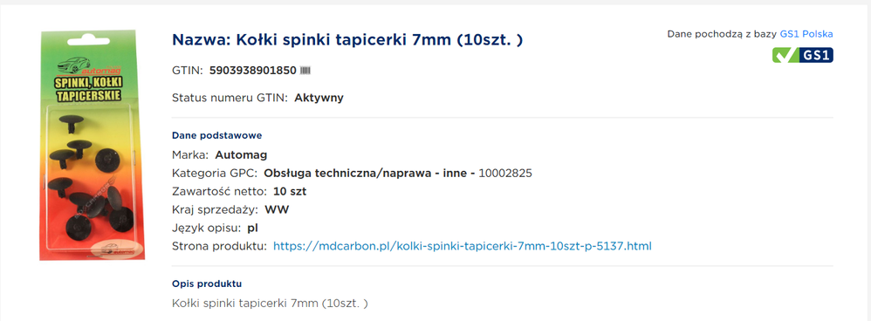Click the GTIN number 5903938901850

(x=253, y=71)
